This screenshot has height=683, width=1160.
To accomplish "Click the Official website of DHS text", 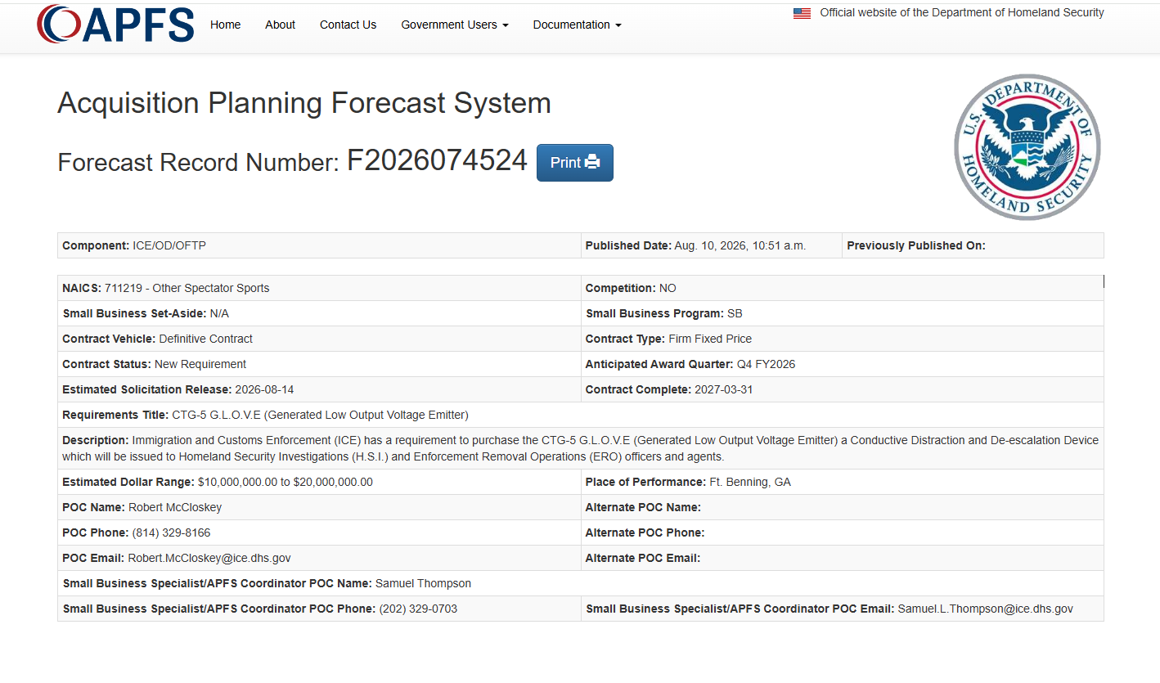I will click(x=962, y=12).
